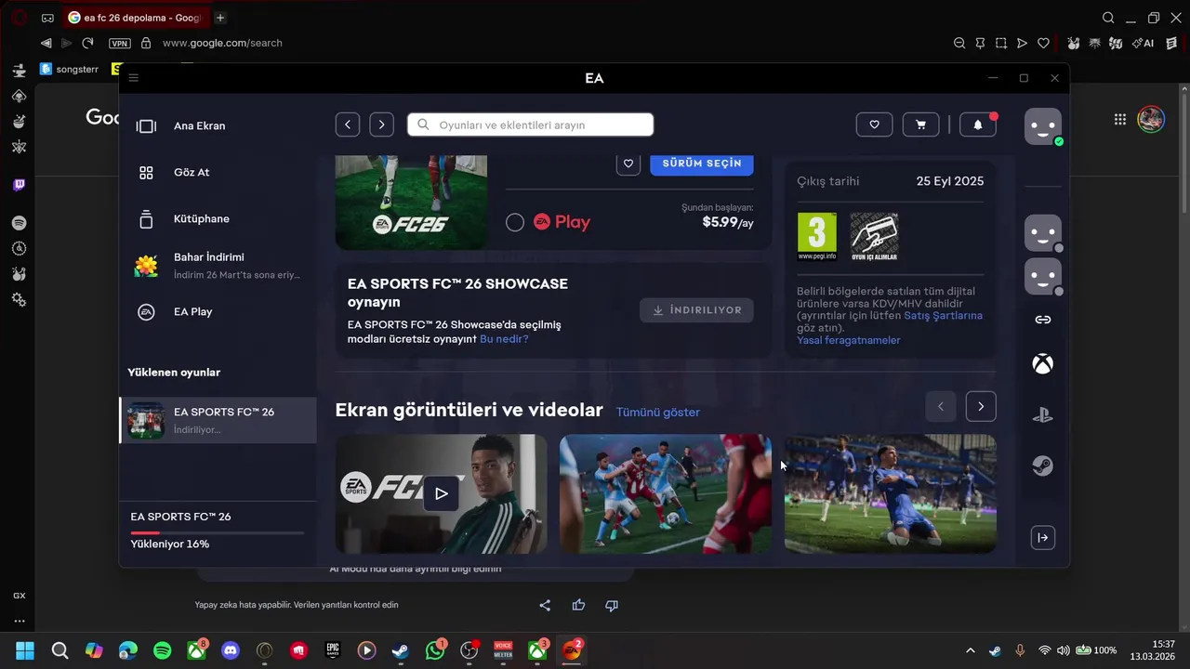Open Xbox icon in the right friends panel
The image size is (1190, 669).
pyautogui.click(x=1043, y=363)
